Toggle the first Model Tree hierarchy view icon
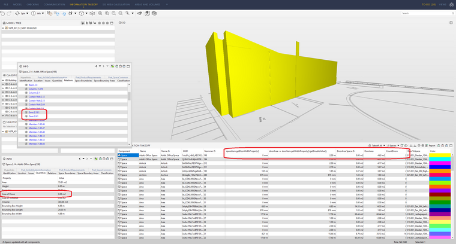Screen dimensions: 456x244 tap(83, 23)
